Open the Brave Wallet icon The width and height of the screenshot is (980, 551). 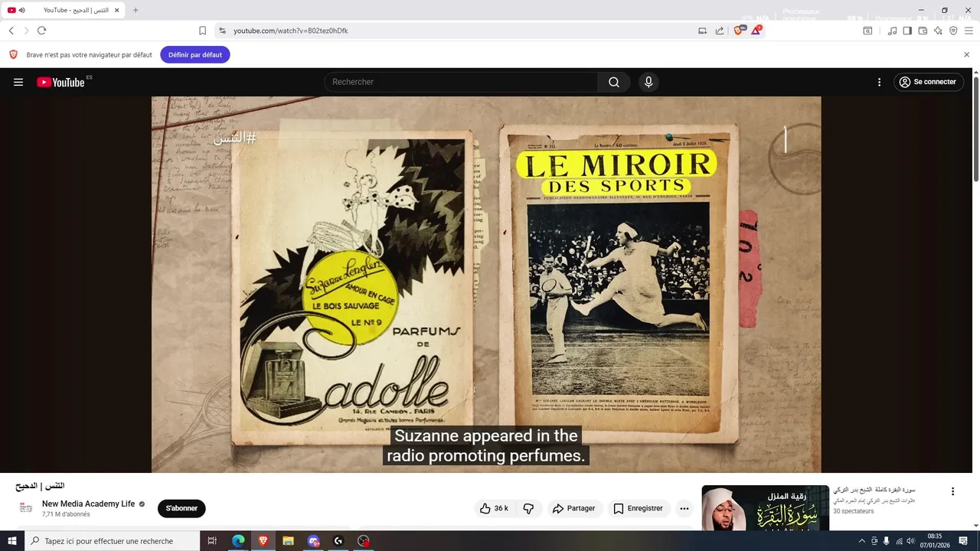click(x=923, y=31)
